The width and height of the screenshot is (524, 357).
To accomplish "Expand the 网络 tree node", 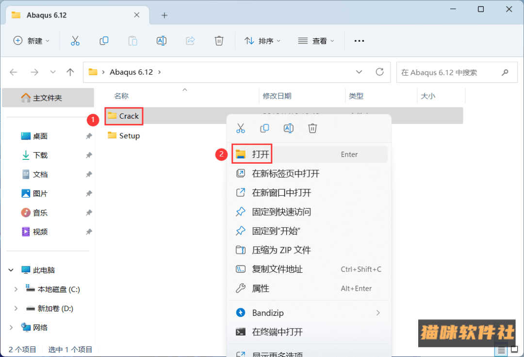I will pos(11,327).
